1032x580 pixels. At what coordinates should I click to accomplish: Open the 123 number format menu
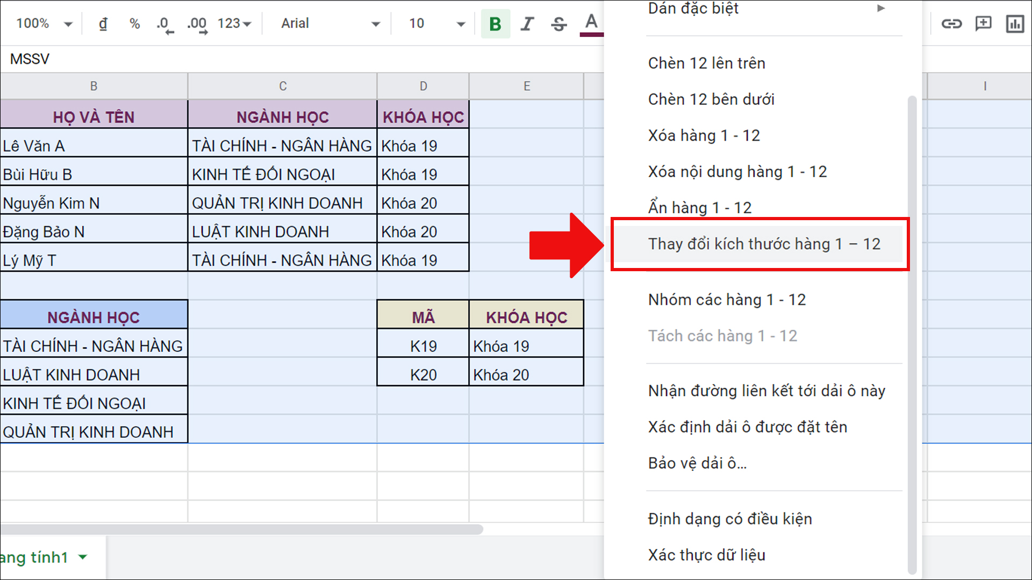(232, 24)
